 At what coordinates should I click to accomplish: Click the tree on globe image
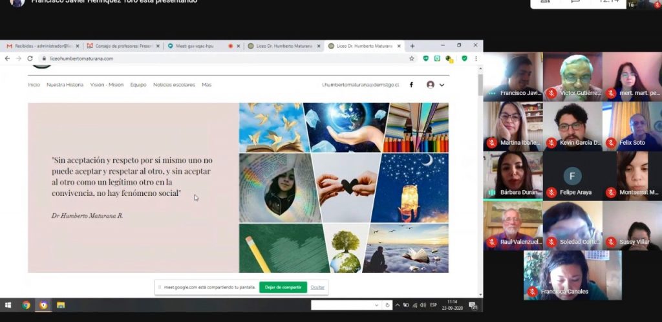click(347, 248)
